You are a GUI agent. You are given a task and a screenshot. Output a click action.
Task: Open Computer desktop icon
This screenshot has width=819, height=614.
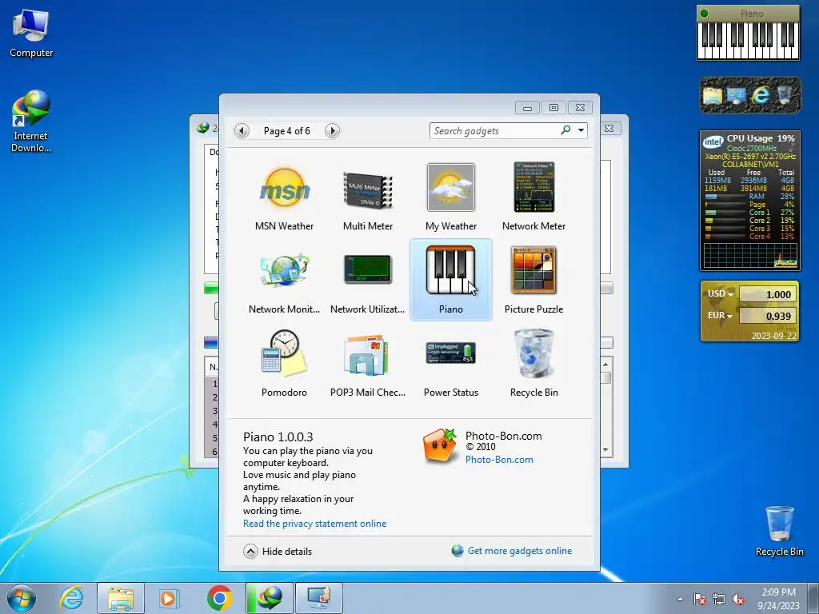[31, 34]
